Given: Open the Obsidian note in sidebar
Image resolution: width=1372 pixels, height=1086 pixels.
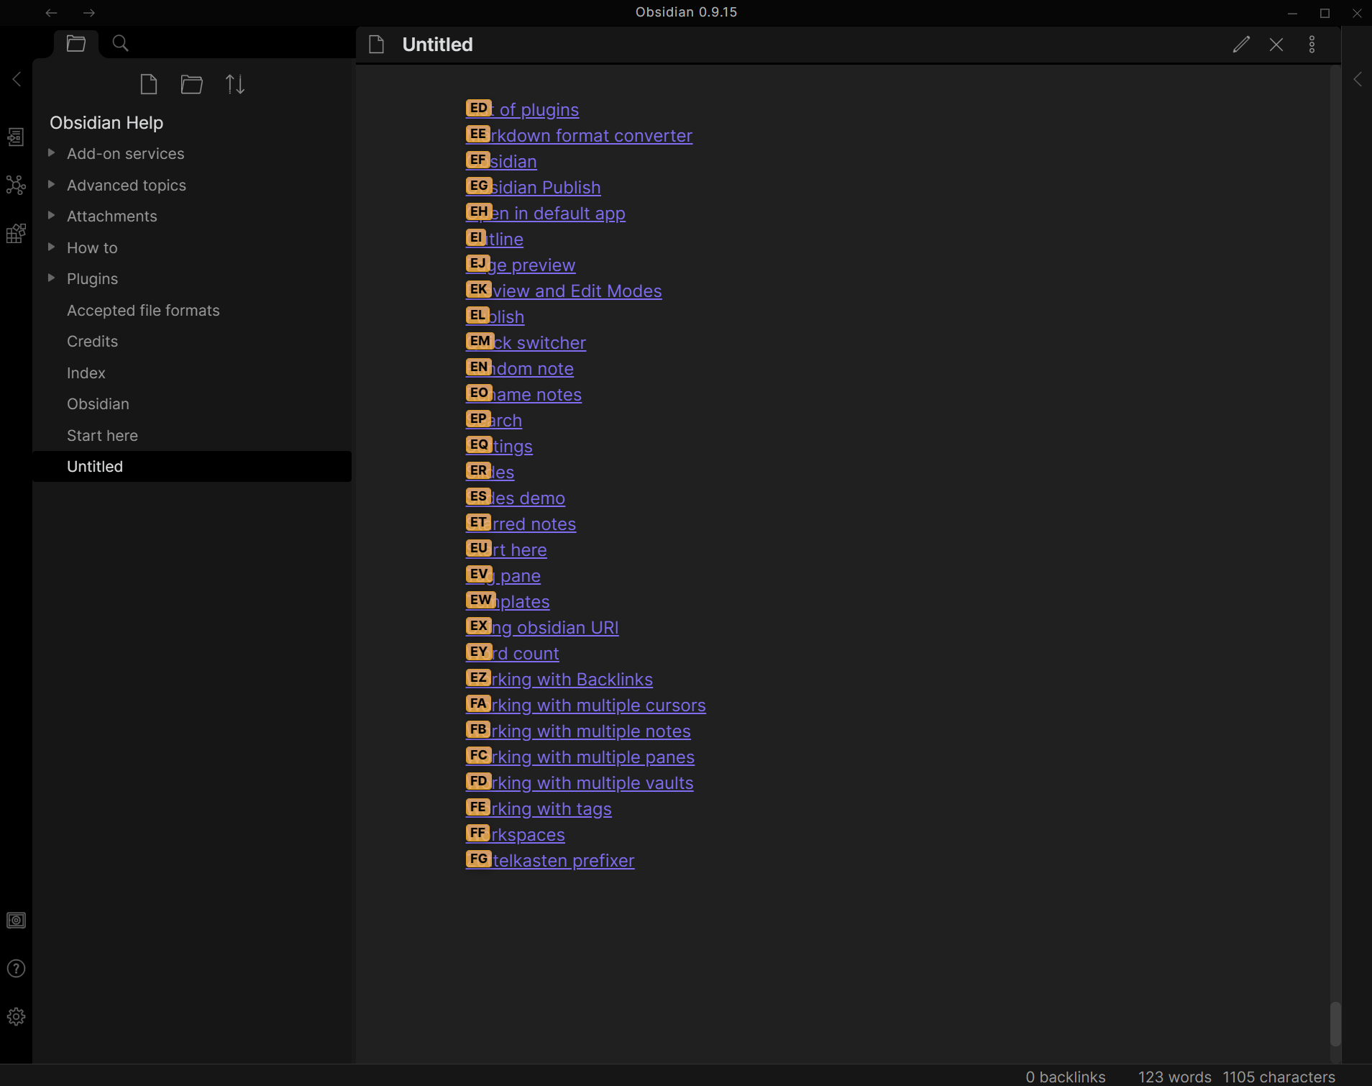Looking at the screenshot, I should (x=192, y=404).
